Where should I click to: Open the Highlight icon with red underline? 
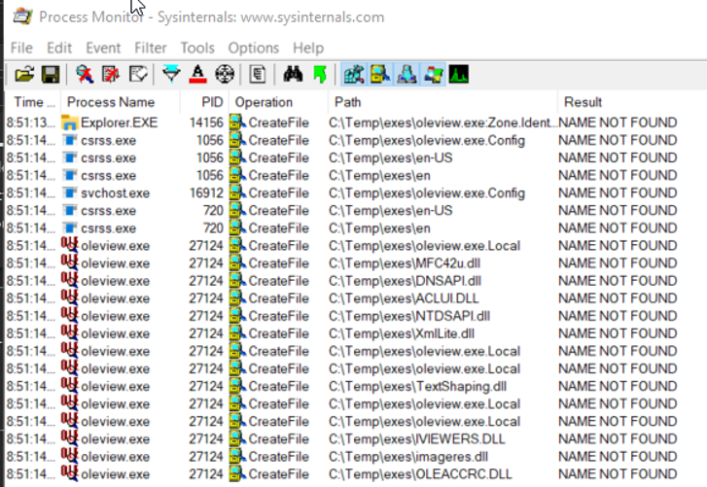[x=198, y=74]
